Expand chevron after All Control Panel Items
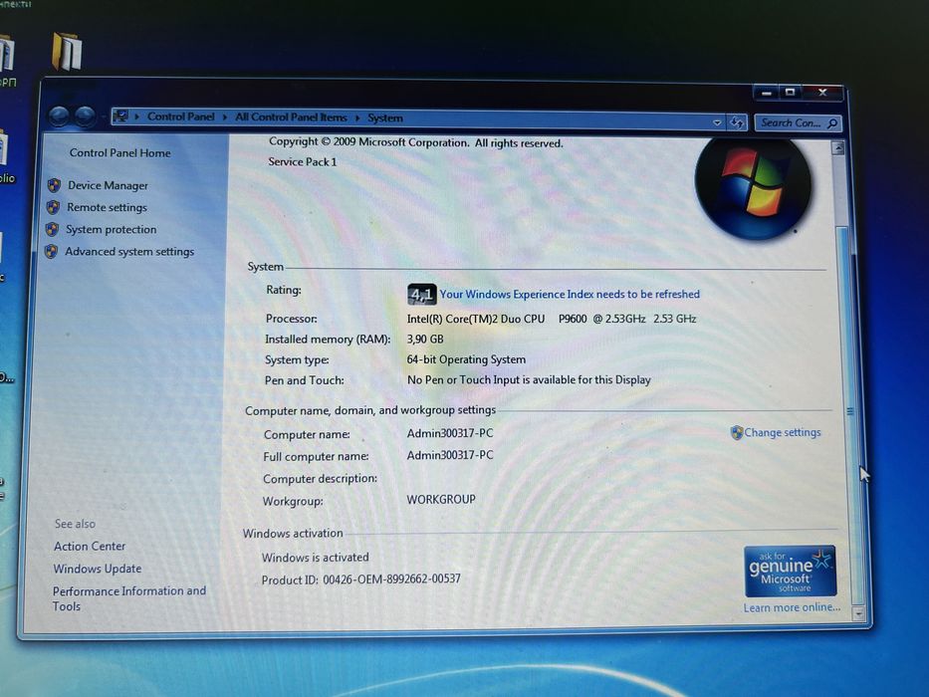 coord(357,117)
